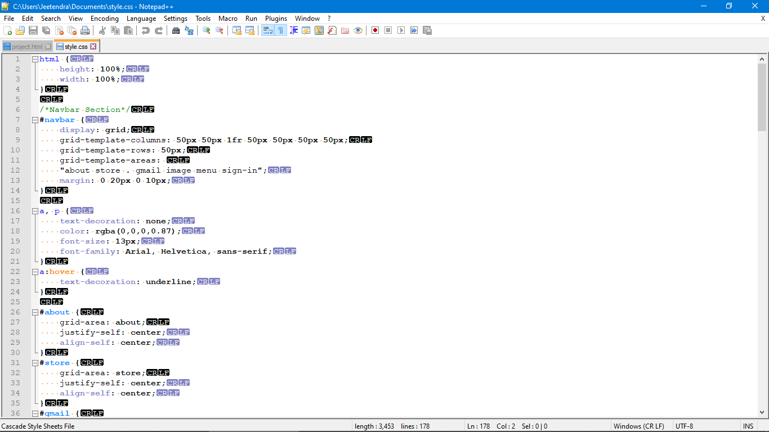
Task: Open the Macro menu
Action: [228, 19]
